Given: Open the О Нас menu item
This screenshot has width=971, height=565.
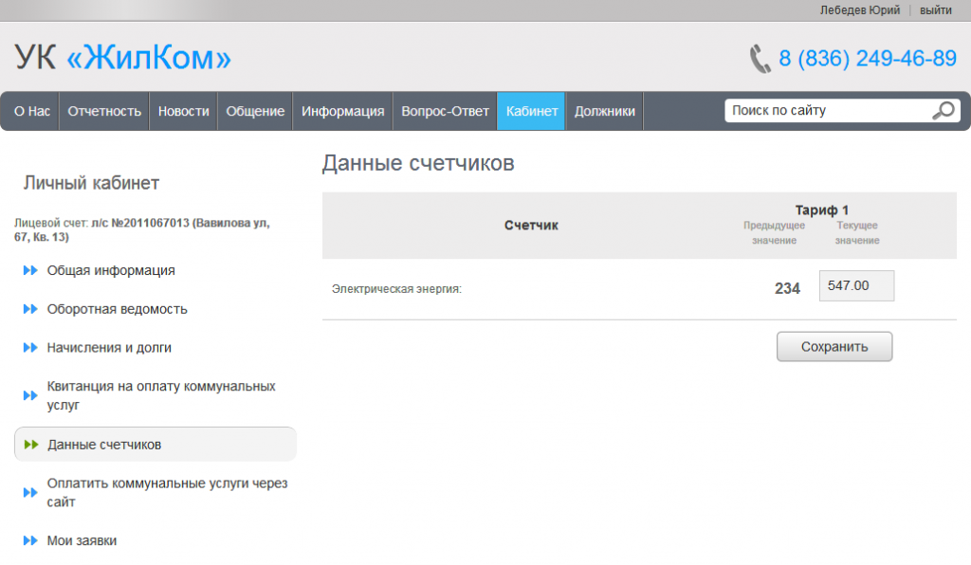Looking at the screenshot, I should point(32,111).
